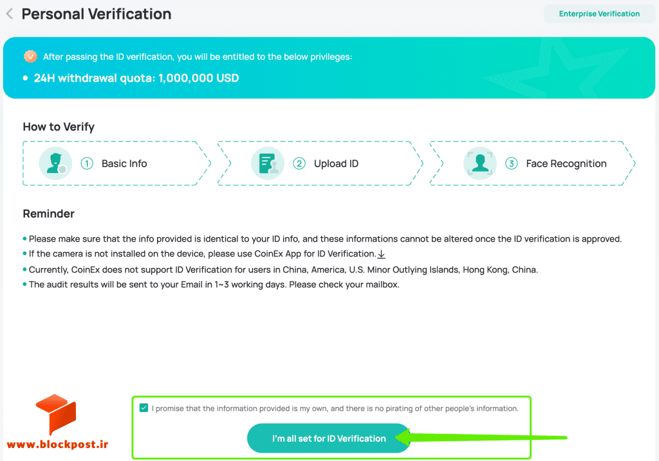Click I'm all set for ID Verification
This screenshot has width=659, height=461.
point(329,438)
